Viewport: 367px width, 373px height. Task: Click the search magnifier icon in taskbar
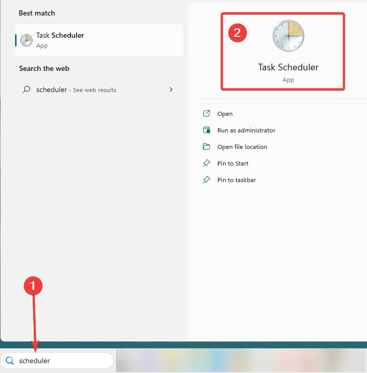point(10,361)
